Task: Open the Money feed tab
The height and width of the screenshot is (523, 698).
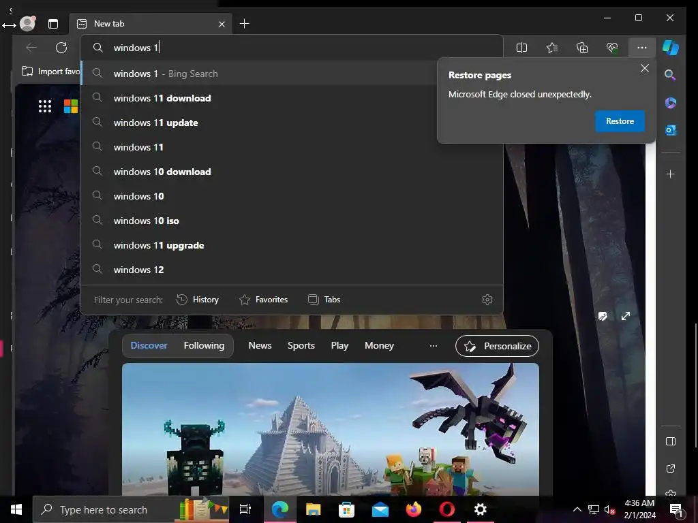Action: [379, 345]
